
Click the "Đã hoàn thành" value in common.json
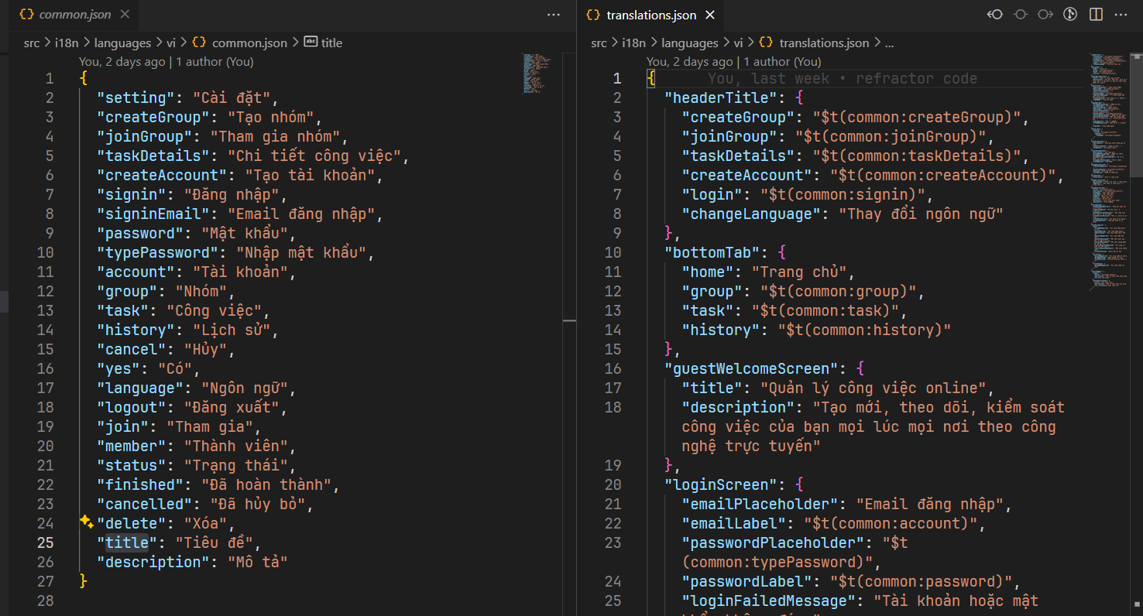click(x=266, y=484)
